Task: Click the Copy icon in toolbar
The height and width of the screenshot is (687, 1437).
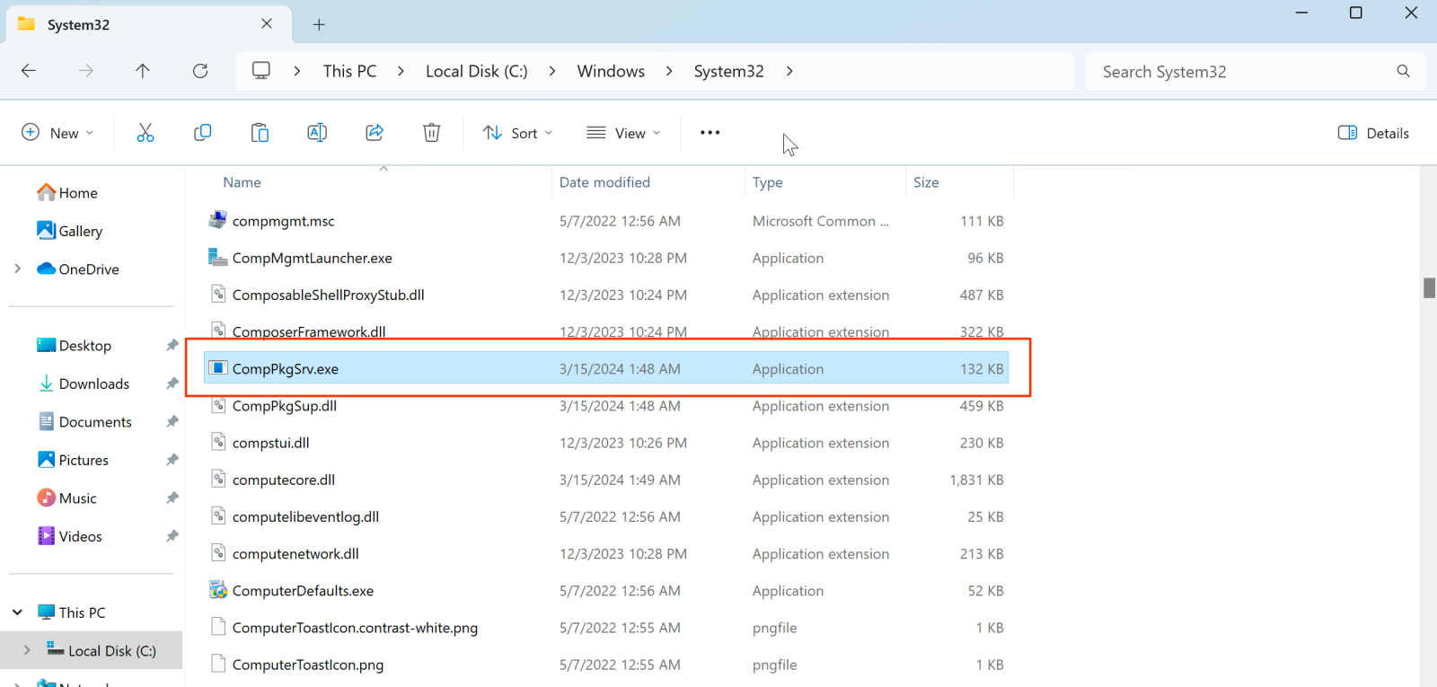Action: (x=202, y=133)
